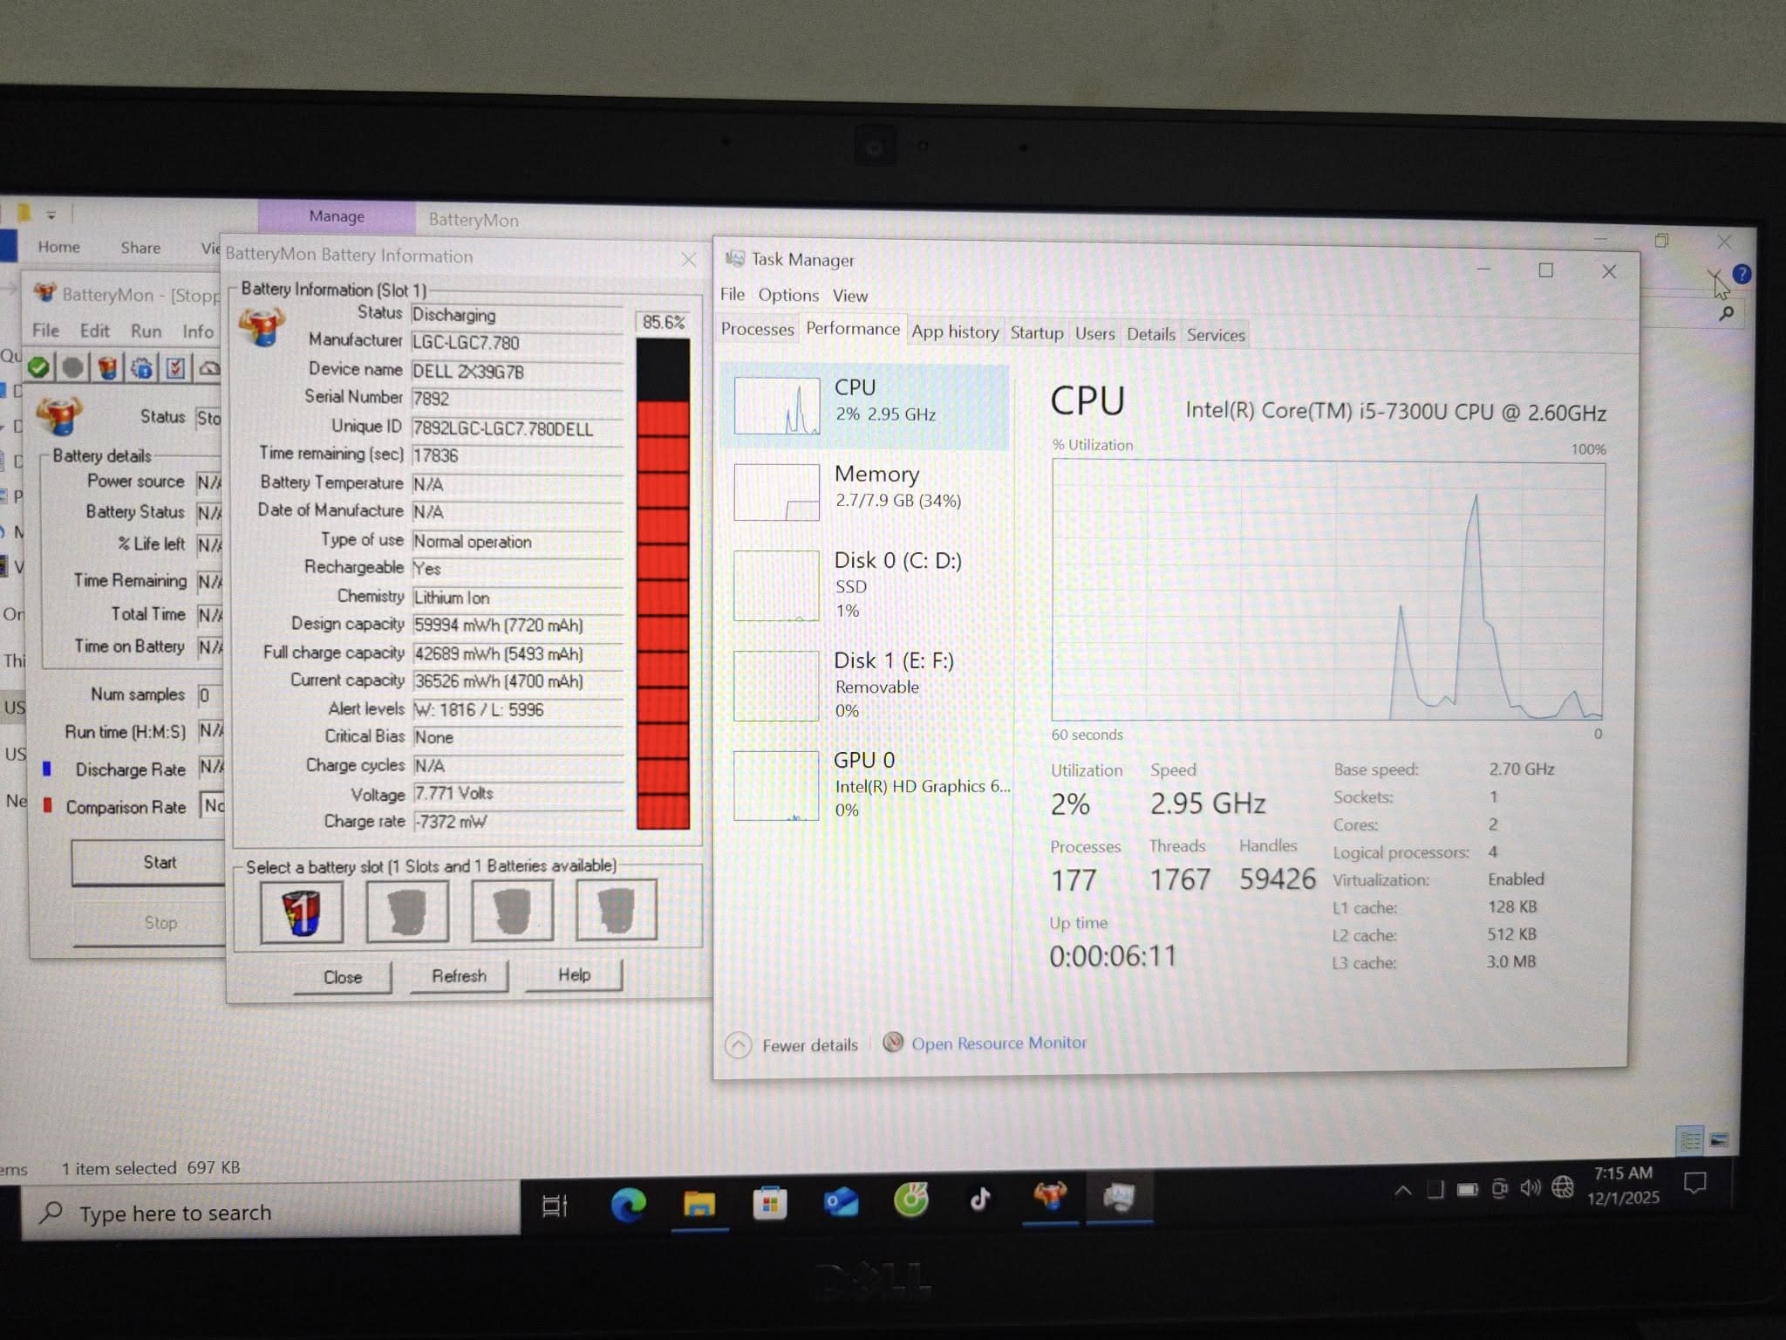Open BatteryMon Info menu
Image resolution: width=1786 pixels, height=1340 pixels.
[x=198, y=332]
